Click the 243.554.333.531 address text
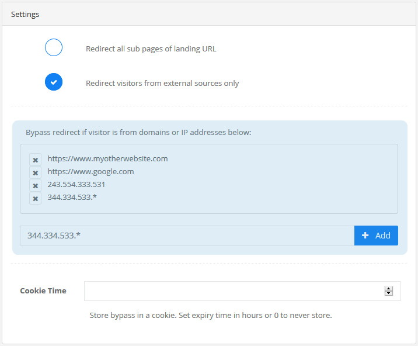The height and width of the screenshot is (346, 418). pyautogui.click(x=76, y=184)
